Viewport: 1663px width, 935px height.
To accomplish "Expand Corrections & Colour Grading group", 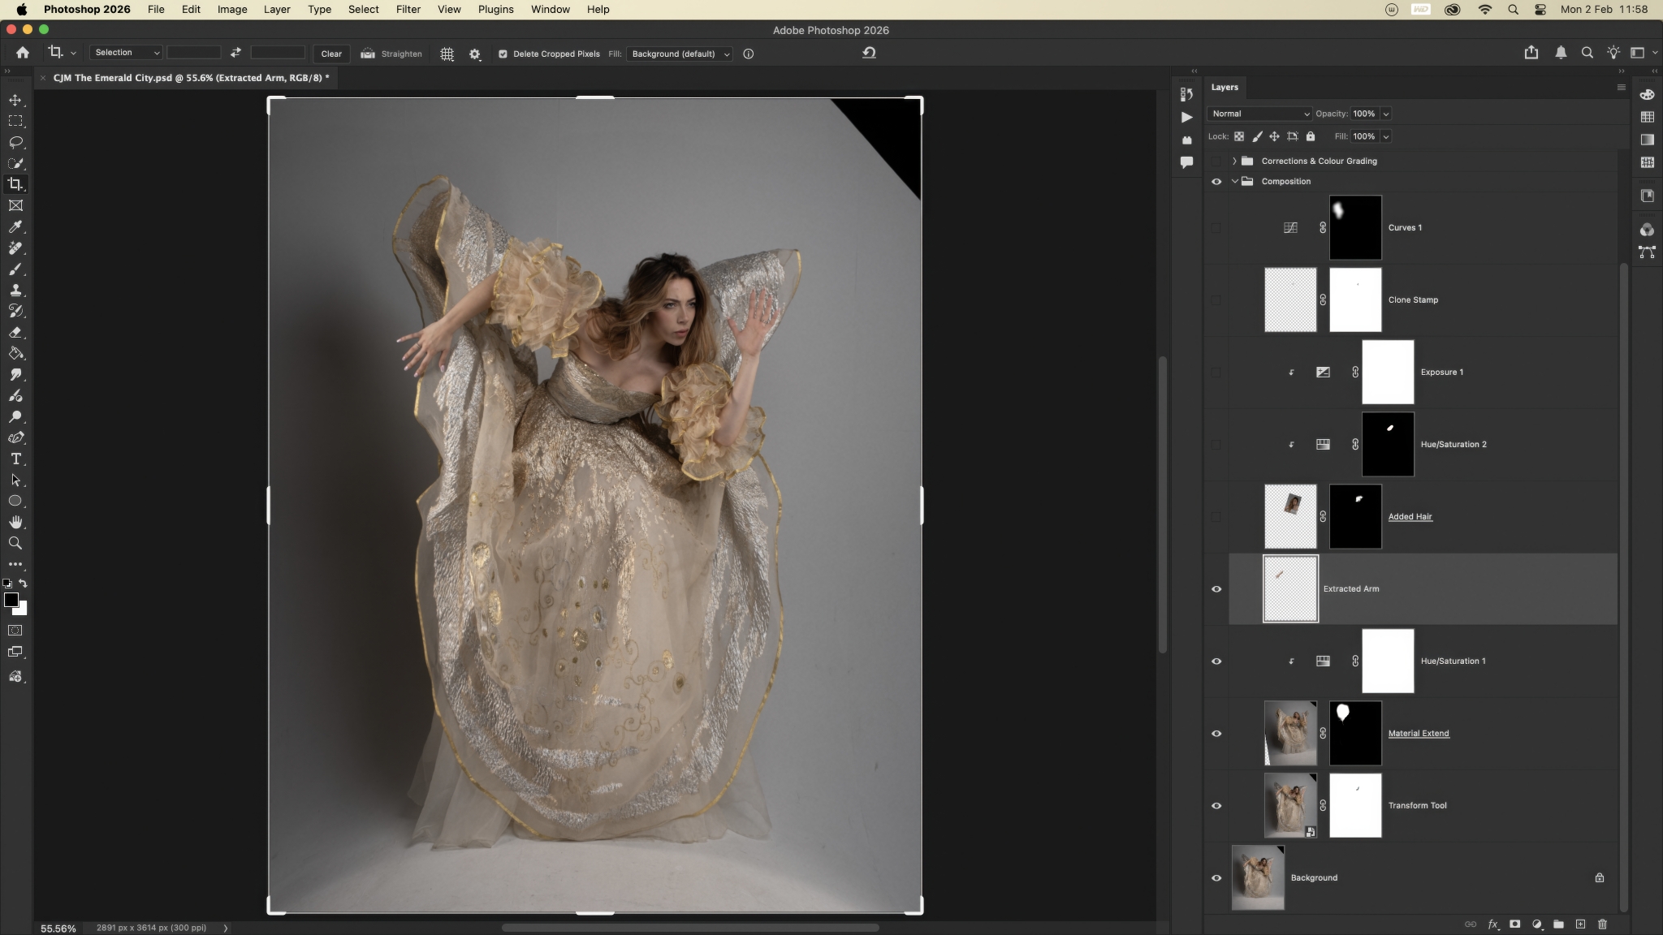I will (x=1234, y=161).
